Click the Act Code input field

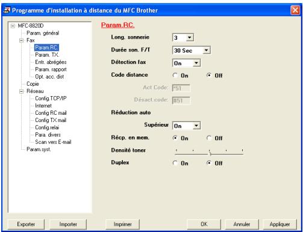pyautogui.click(x=181, y=88)
